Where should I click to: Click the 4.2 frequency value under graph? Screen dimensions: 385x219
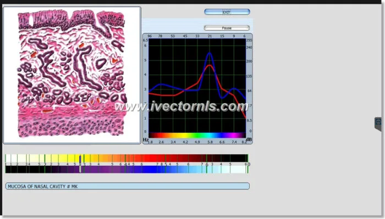tap(185, 142)
